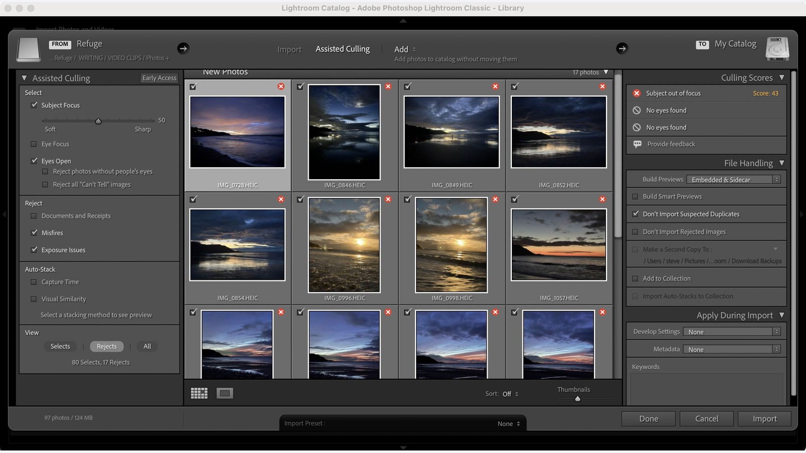Toggle the Misfires checkbox
The height and width of the screenshot is (453, 806).
point(34,233)
